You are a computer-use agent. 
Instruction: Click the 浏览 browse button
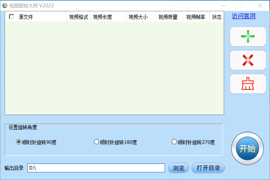pos(179,168)
